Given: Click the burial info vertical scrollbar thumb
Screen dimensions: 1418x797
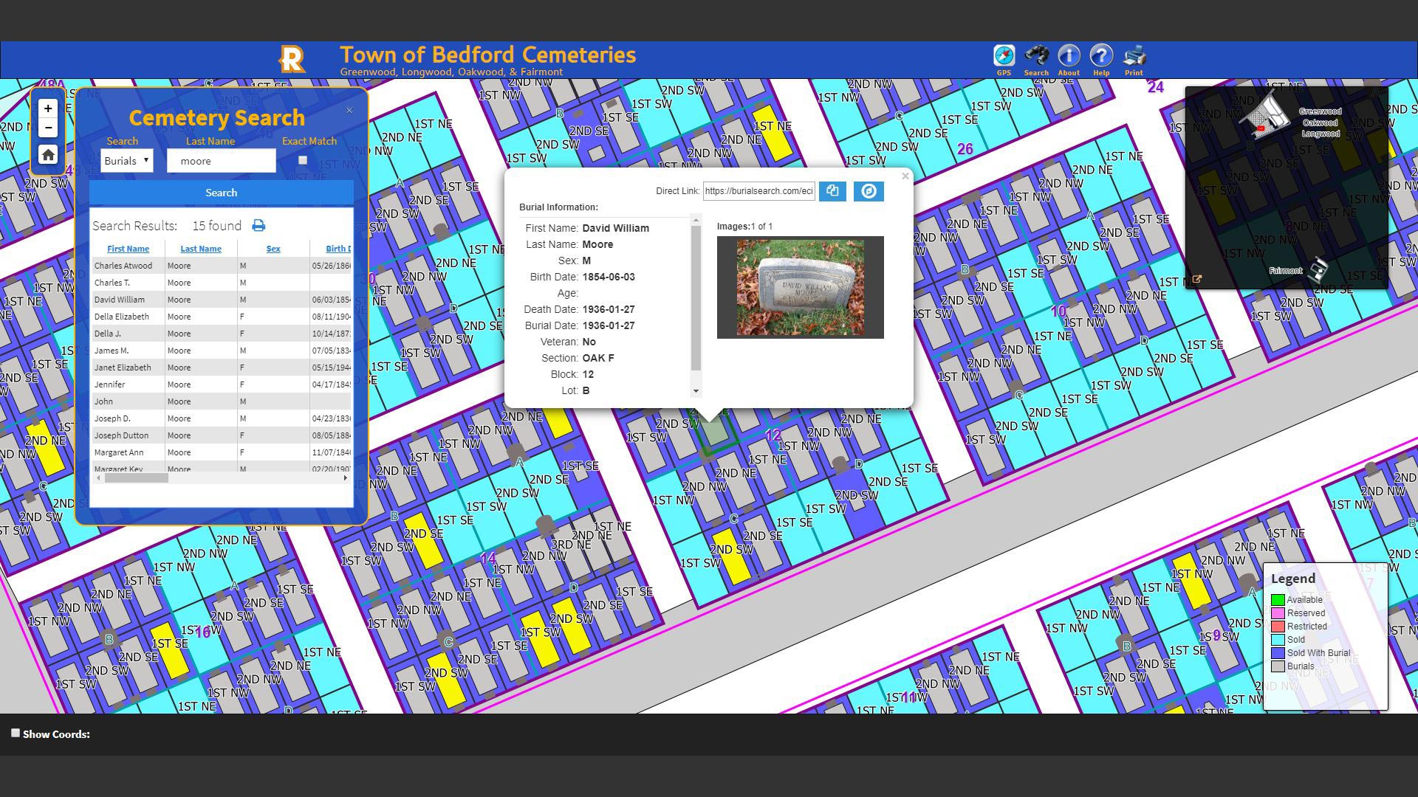Looking at the screenshot, I should pos(696,298).
